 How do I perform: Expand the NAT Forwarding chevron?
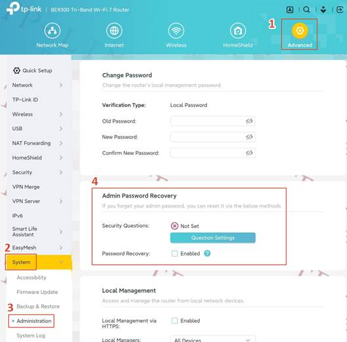(x=61, y=143)
